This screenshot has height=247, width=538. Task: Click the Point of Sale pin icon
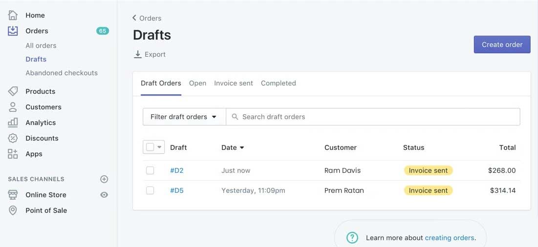13,210
